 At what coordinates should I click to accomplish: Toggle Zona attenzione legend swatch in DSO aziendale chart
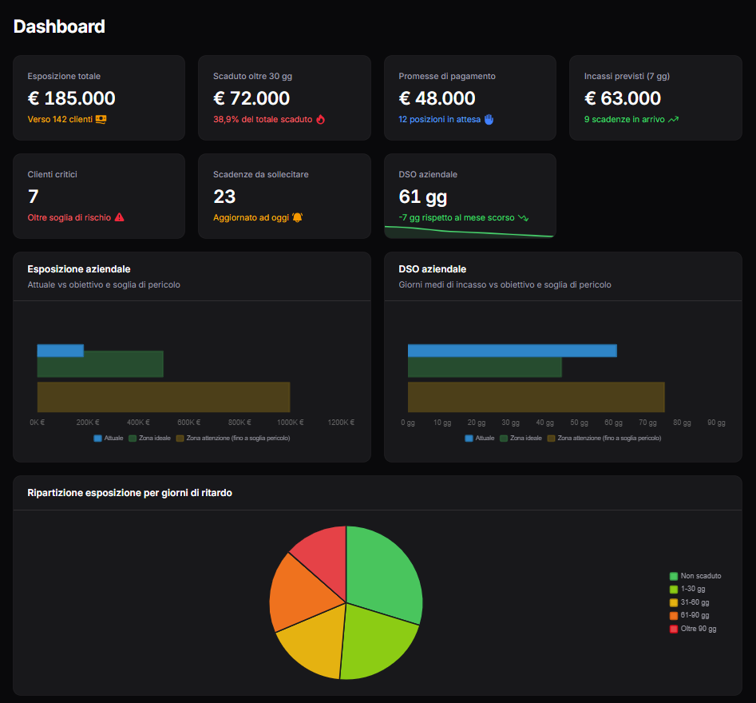(551, 438)
